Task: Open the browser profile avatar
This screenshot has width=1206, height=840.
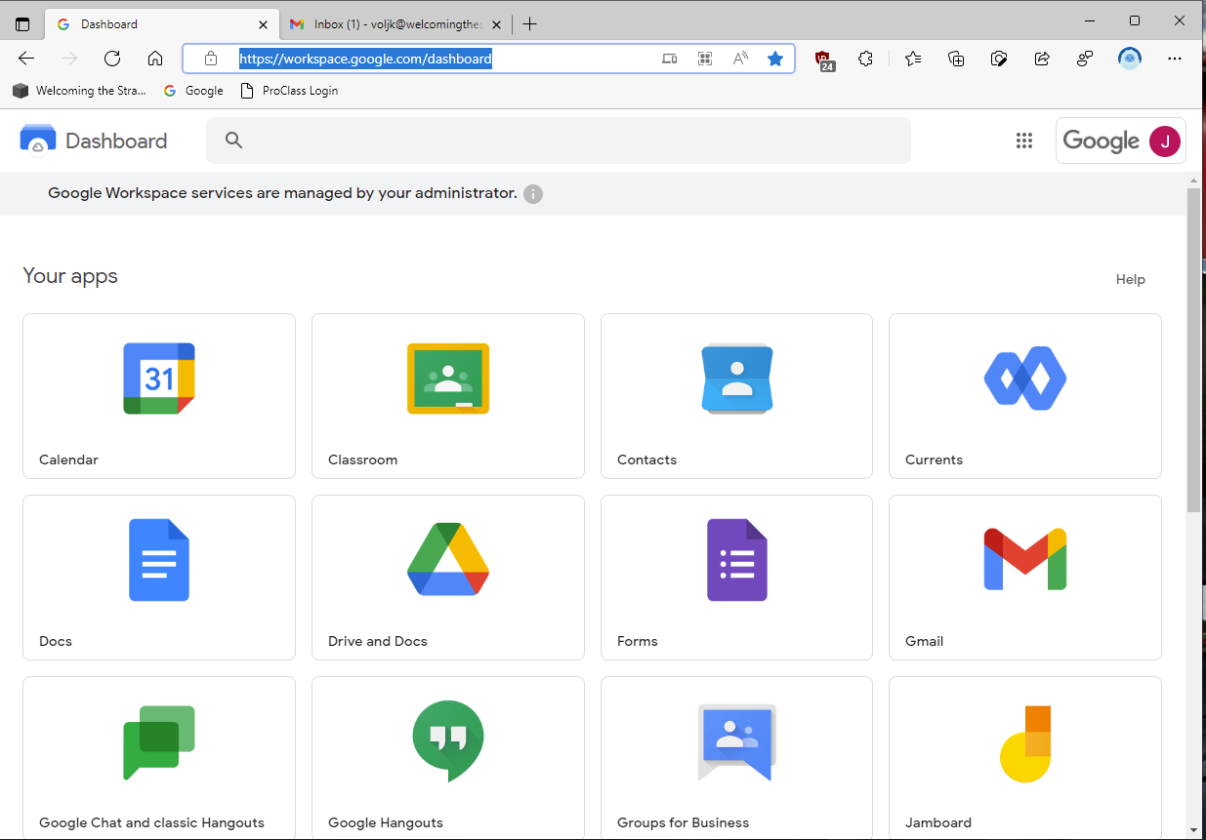Action: coord(1130,59)
